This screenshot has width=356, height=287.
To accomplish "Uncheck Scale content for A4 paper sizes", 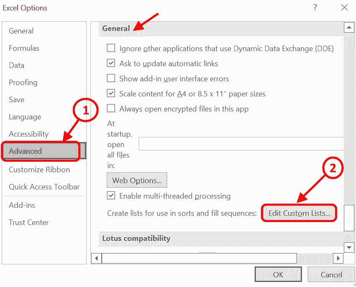I will click(x=111, y=93).
